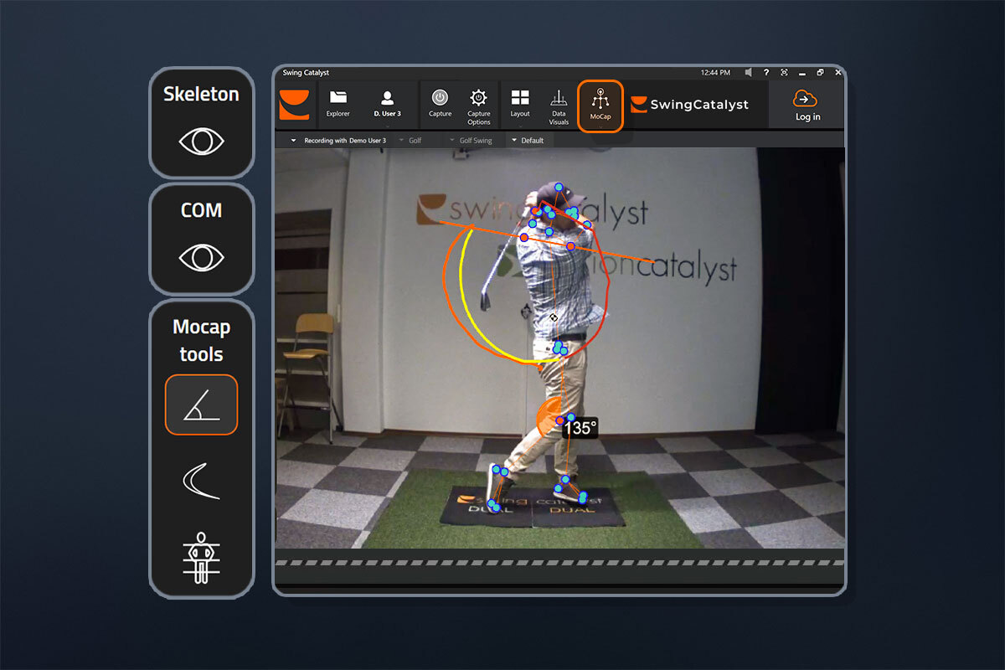The width and height of the screenshot is (1005, 670).
Task: Open the MoCap toolbar menu
Action: 600,105
